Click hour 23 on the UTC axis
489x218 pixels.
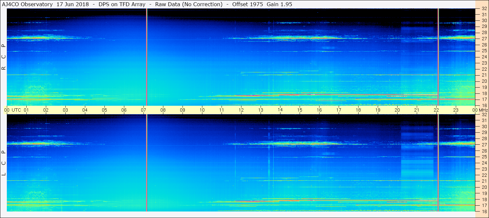point(456,110)
